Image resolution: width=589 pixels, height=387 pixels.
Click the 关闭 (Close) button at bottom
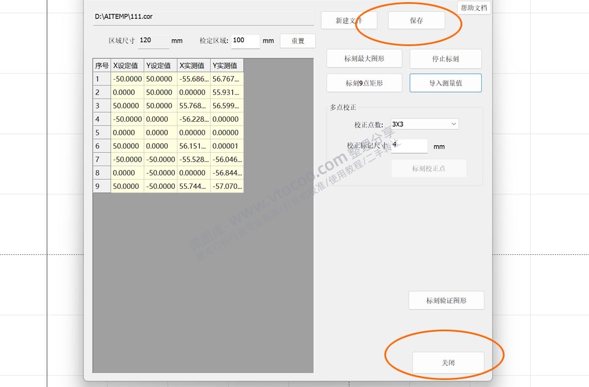(448, 363)
